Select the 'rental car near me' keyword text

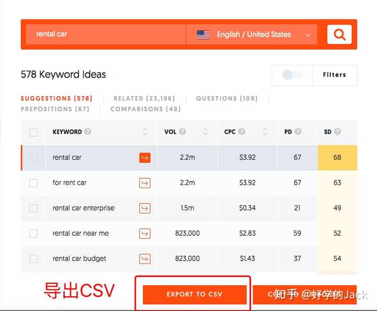click(81, 233)
